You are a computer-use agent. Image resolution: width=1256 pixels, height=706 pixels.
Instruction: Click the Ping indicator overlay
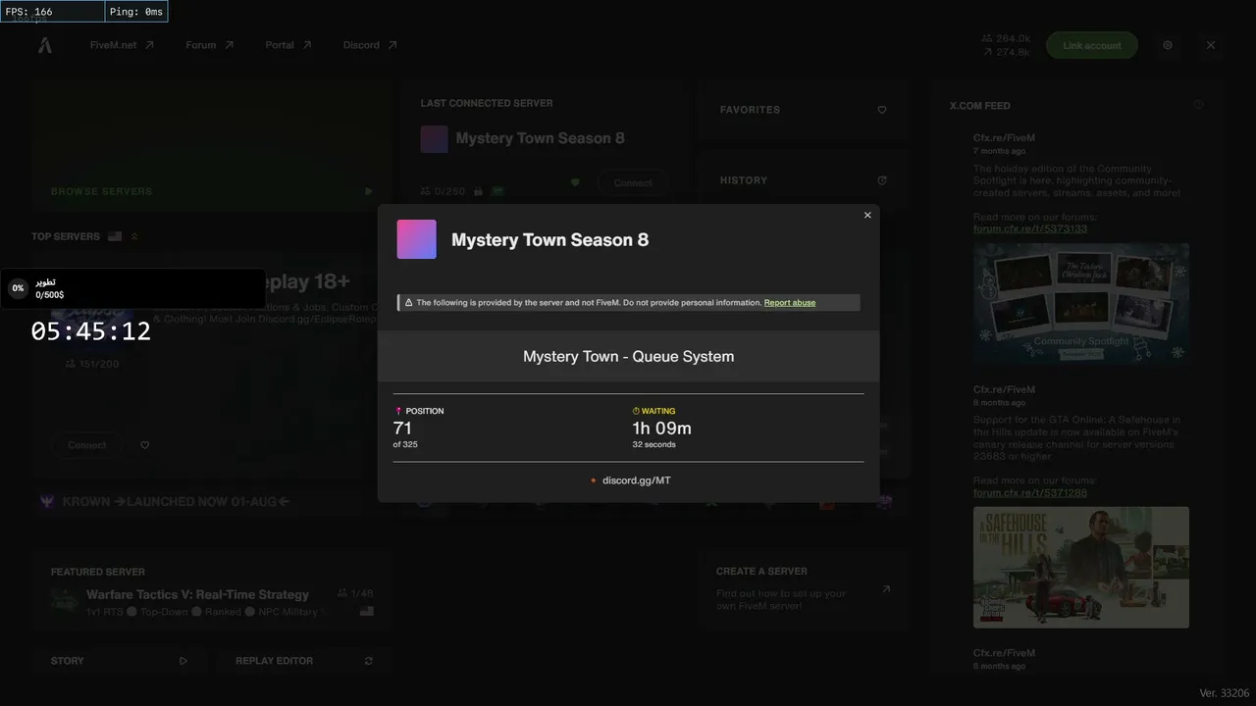(136, 12)
